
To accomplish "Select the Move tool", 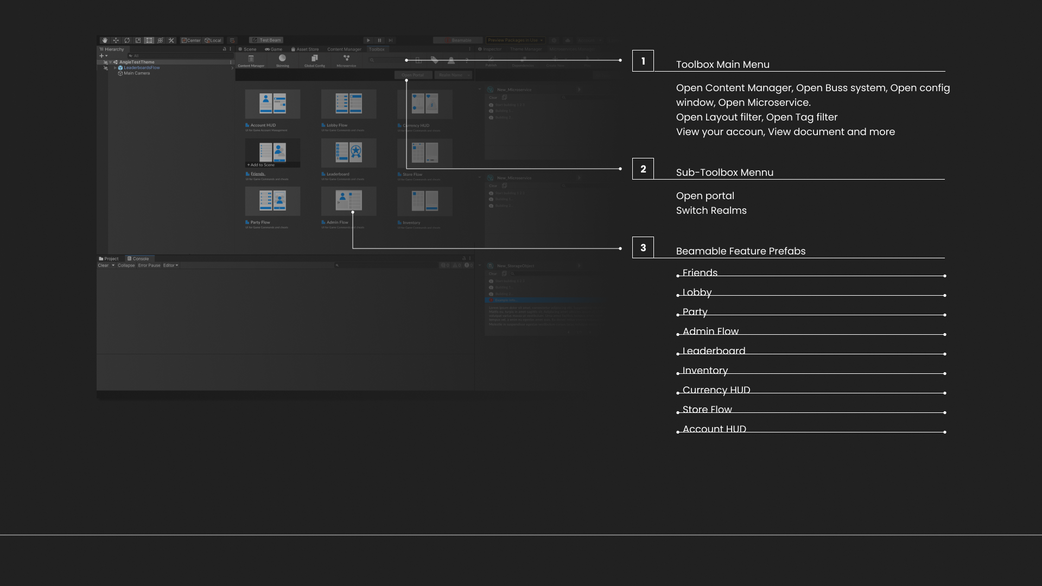I will click(x=116, y=40).
